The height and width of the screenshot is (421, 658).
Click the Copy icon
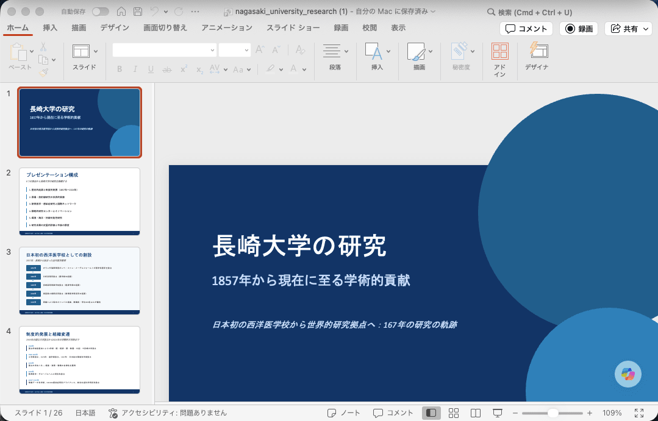[43, 60]
